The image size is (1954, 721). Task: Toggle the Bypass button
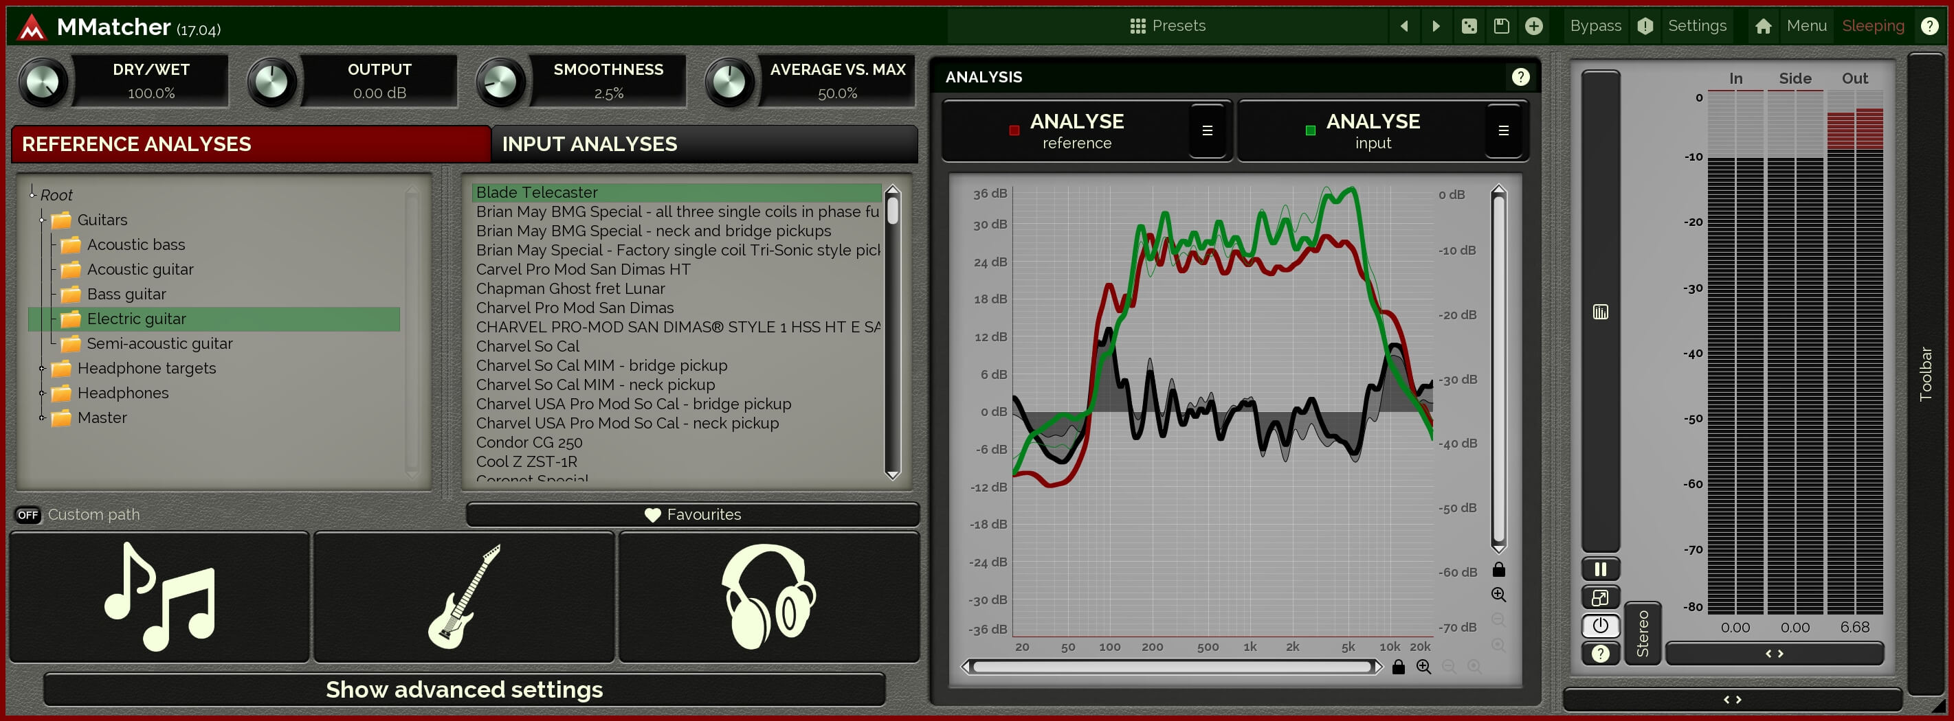(1595, 26)
